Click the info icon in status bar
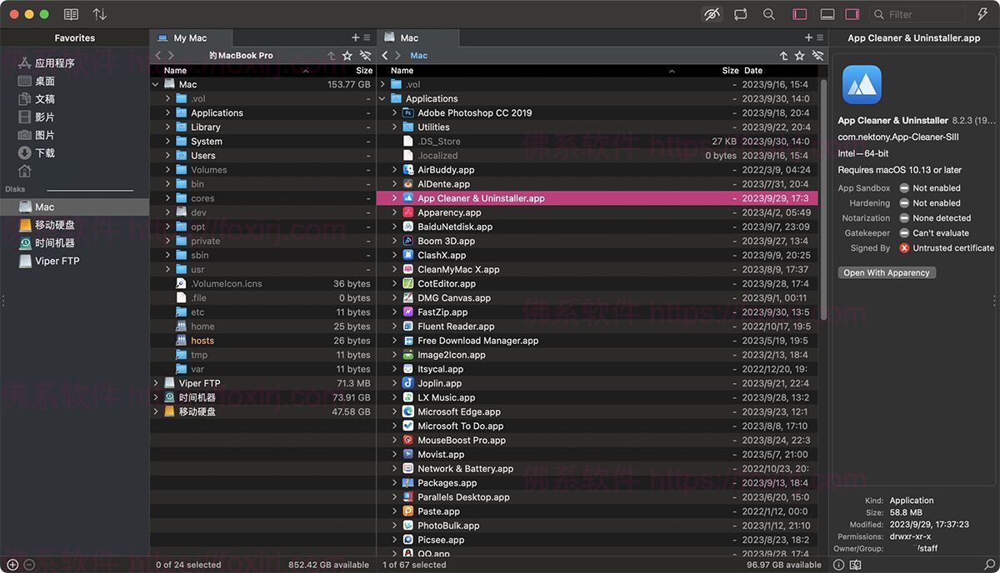 pyautogui.click(x=838, y=565)
